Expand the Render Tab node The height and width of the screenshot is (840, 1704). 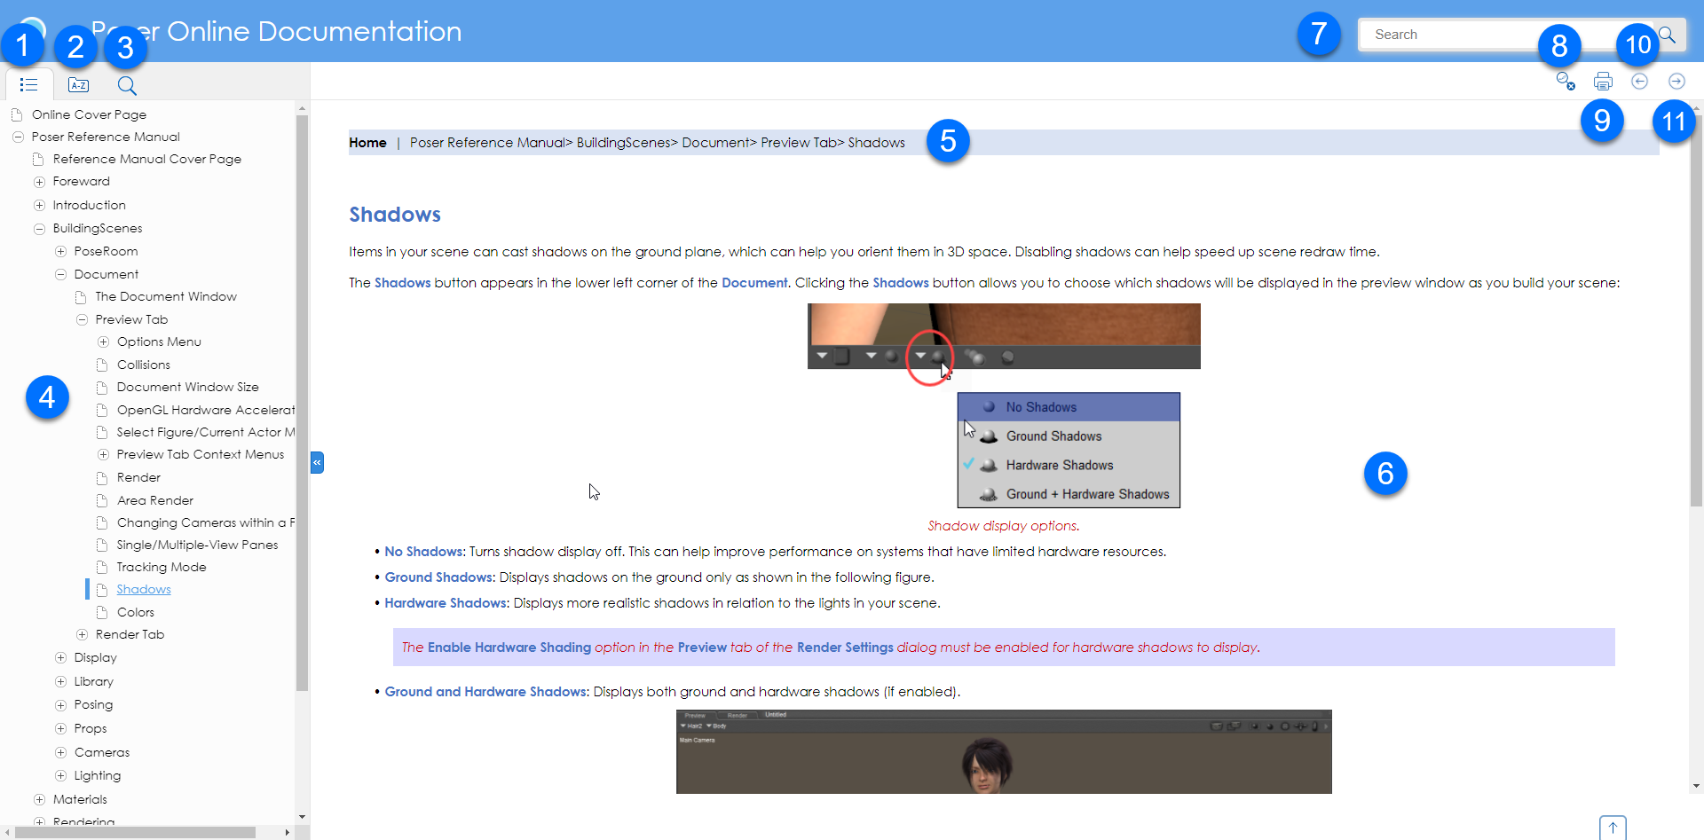pos(82,634)
